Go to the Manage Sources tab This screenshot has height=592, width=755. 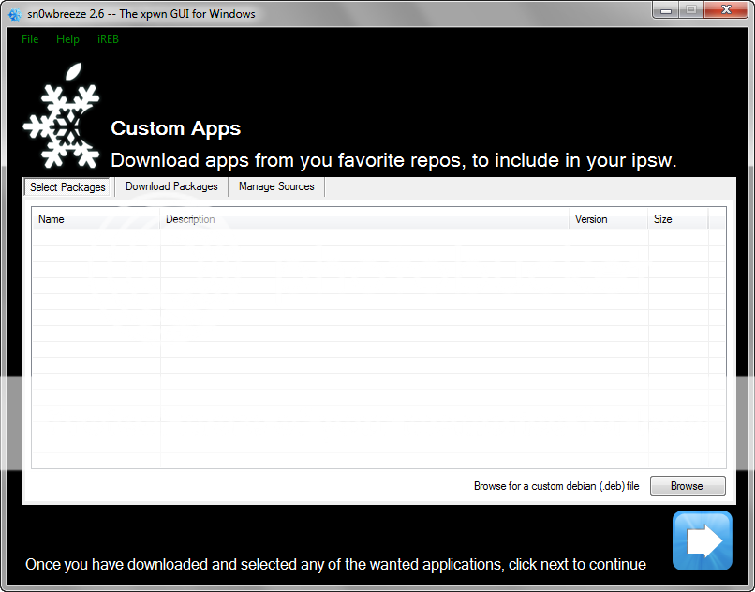tap(276, 186)
